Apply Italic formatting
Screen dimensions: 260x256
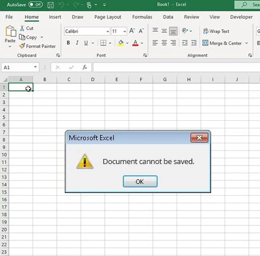[77, 43]
